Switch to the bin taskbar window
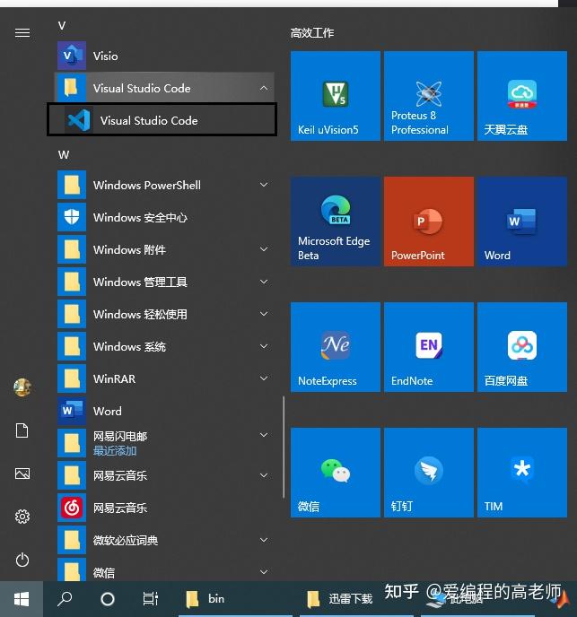577x617 pixels. [x=235, y=599]
